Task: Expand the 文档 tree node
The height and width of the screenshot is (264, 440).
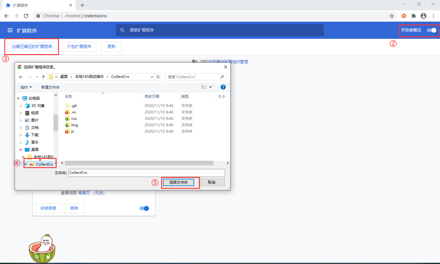Action: coord(21,128)
